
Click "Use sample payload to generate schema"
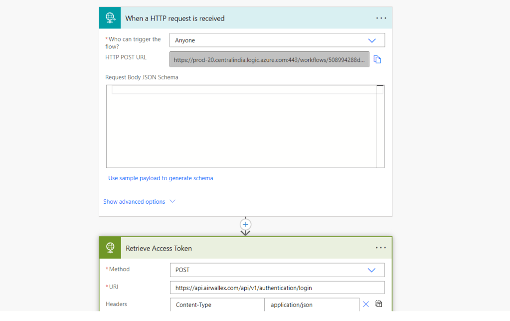[161, 178]
